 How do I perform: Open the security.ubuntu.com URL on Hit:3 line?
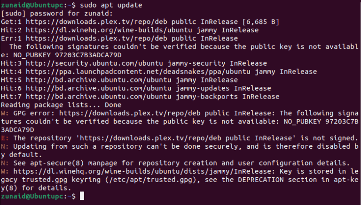click(x=91, y=63)
